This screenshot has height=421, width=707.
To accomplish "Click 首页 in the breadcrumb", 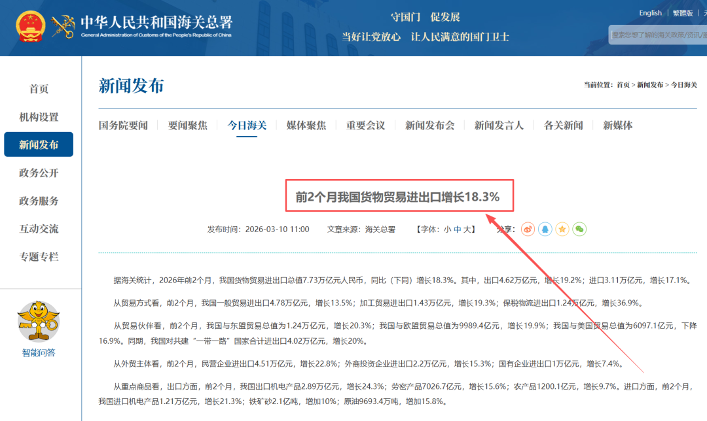I will pyautogui.click(x=623, y=85).
